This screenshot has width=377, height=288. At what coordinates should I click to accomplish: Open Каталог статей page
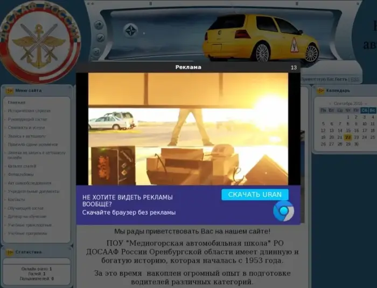coord(22,166)
